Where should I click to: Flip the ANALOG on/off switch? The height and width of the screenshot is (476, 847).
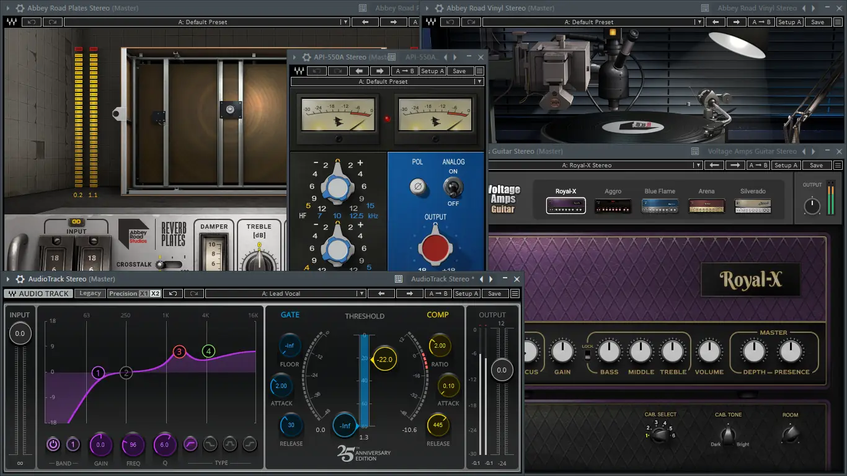453,187
